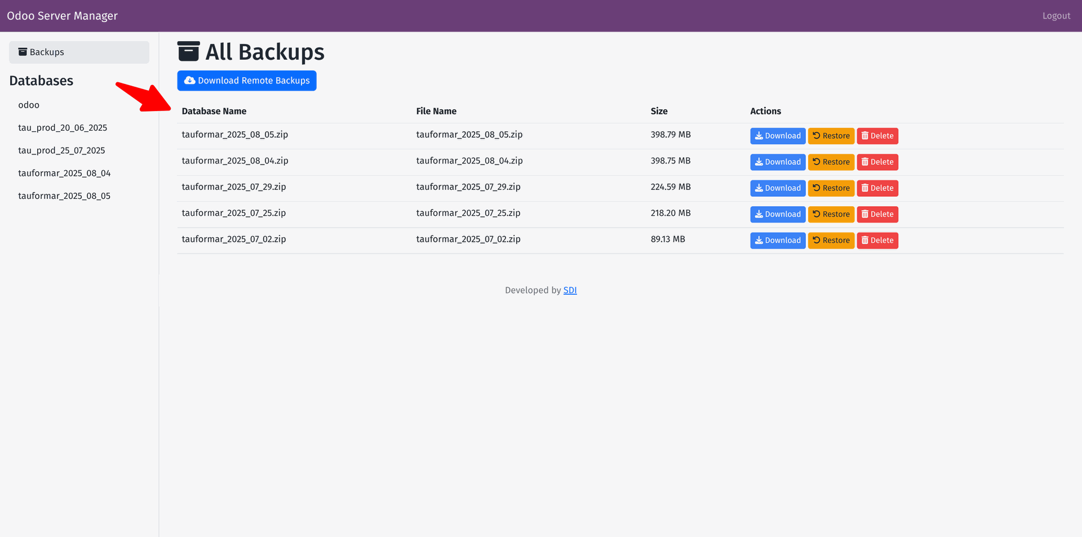This screenshot has height=537, width=1082.
Task: Delete the tauformar_2025_08_04.zip backup
Action: 877,162
